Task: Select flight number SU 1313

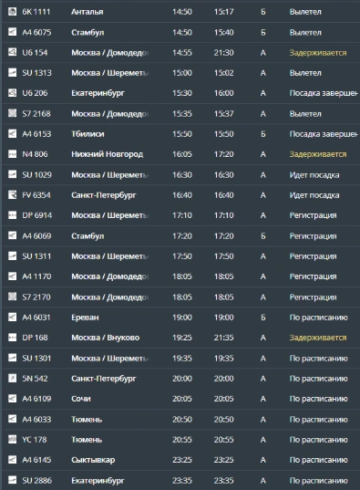Action: click(x=36, y=73)
